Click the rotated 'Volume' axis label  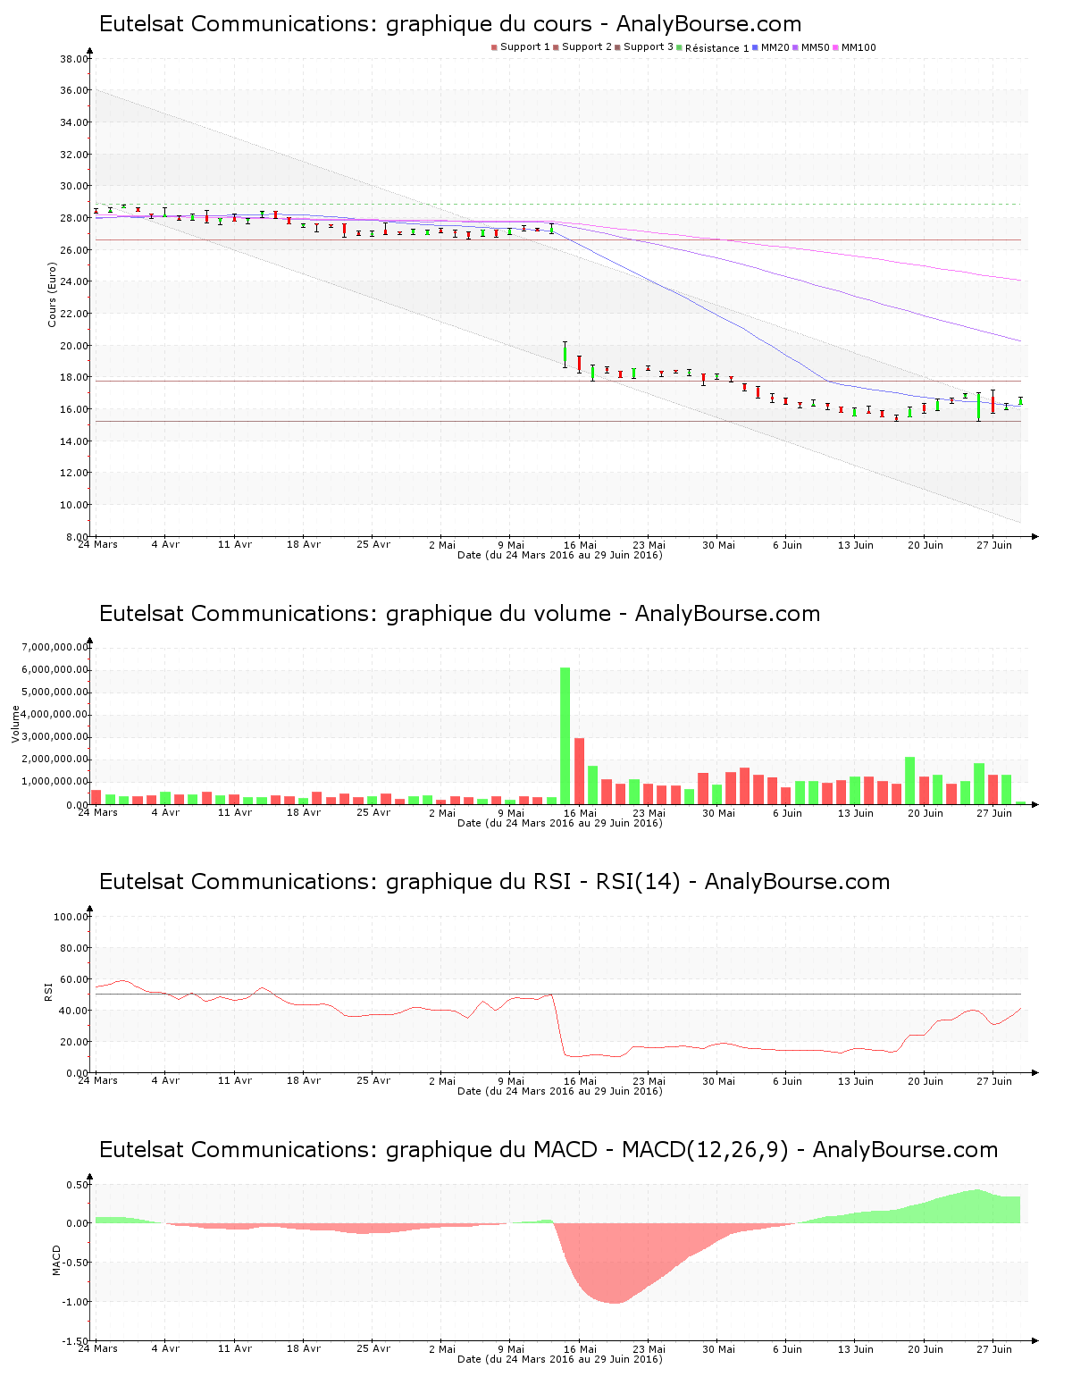click(15, 724)
